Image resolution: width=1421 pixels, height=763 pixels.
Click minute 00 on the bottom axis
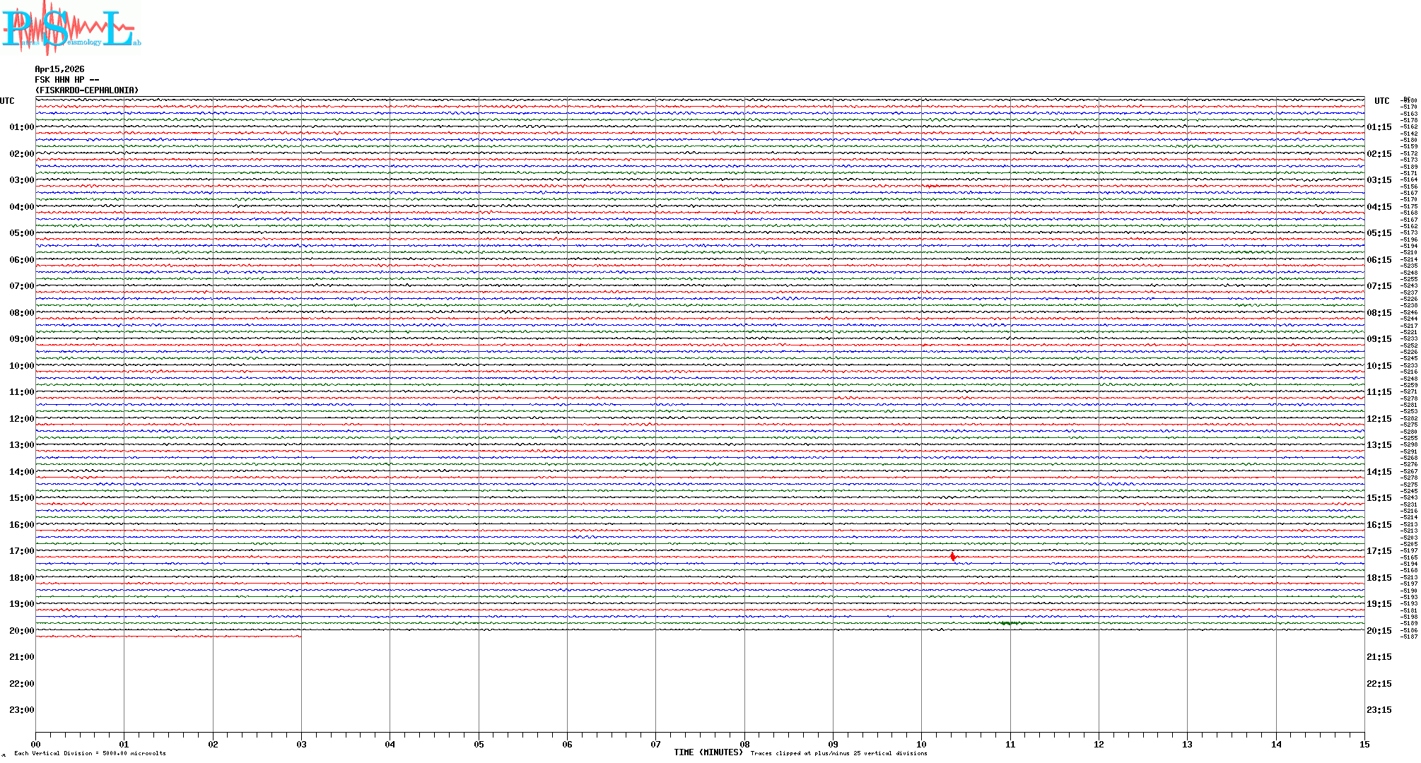[36, 744]
